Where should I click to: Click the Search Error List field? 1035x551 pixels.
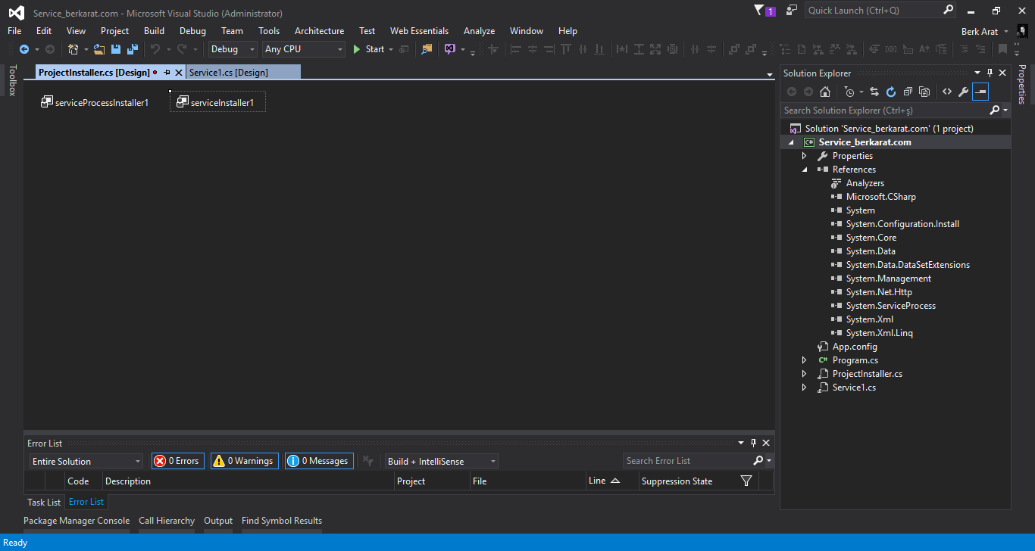687,461
